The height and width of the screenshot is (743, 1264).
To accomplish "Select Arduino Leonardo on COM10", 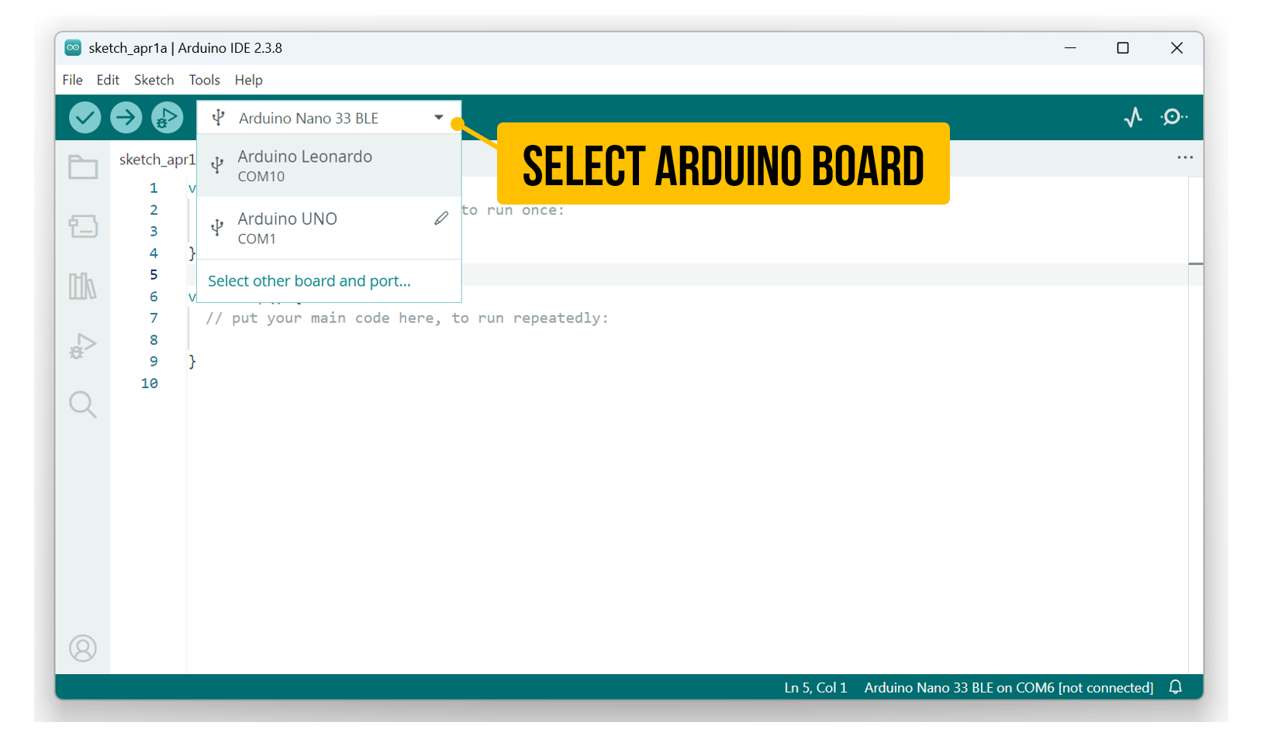I will [x=330, y=165].
